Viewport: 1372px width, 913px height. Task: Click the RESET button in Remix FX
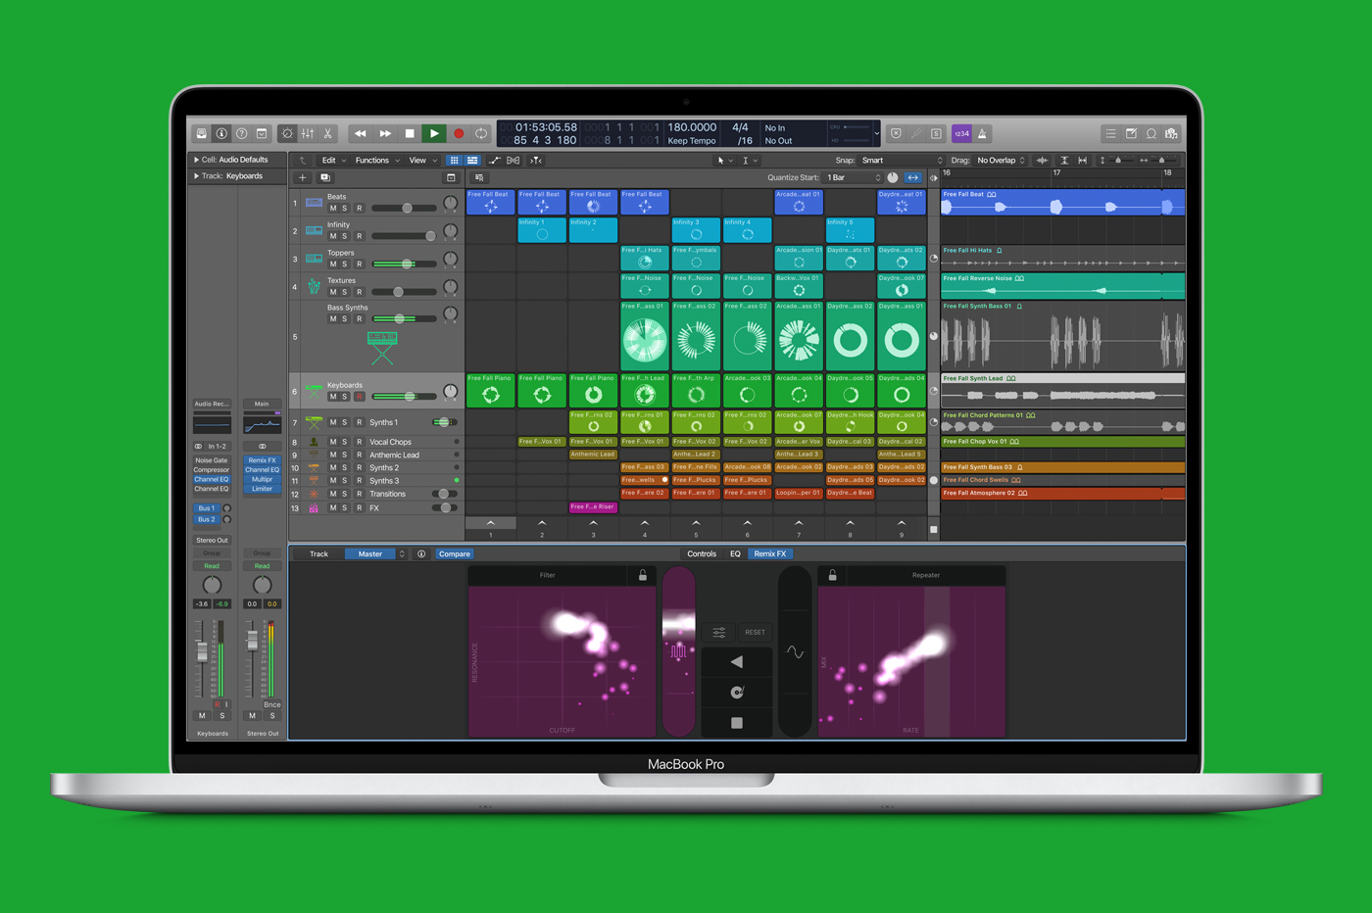point(755,632)
